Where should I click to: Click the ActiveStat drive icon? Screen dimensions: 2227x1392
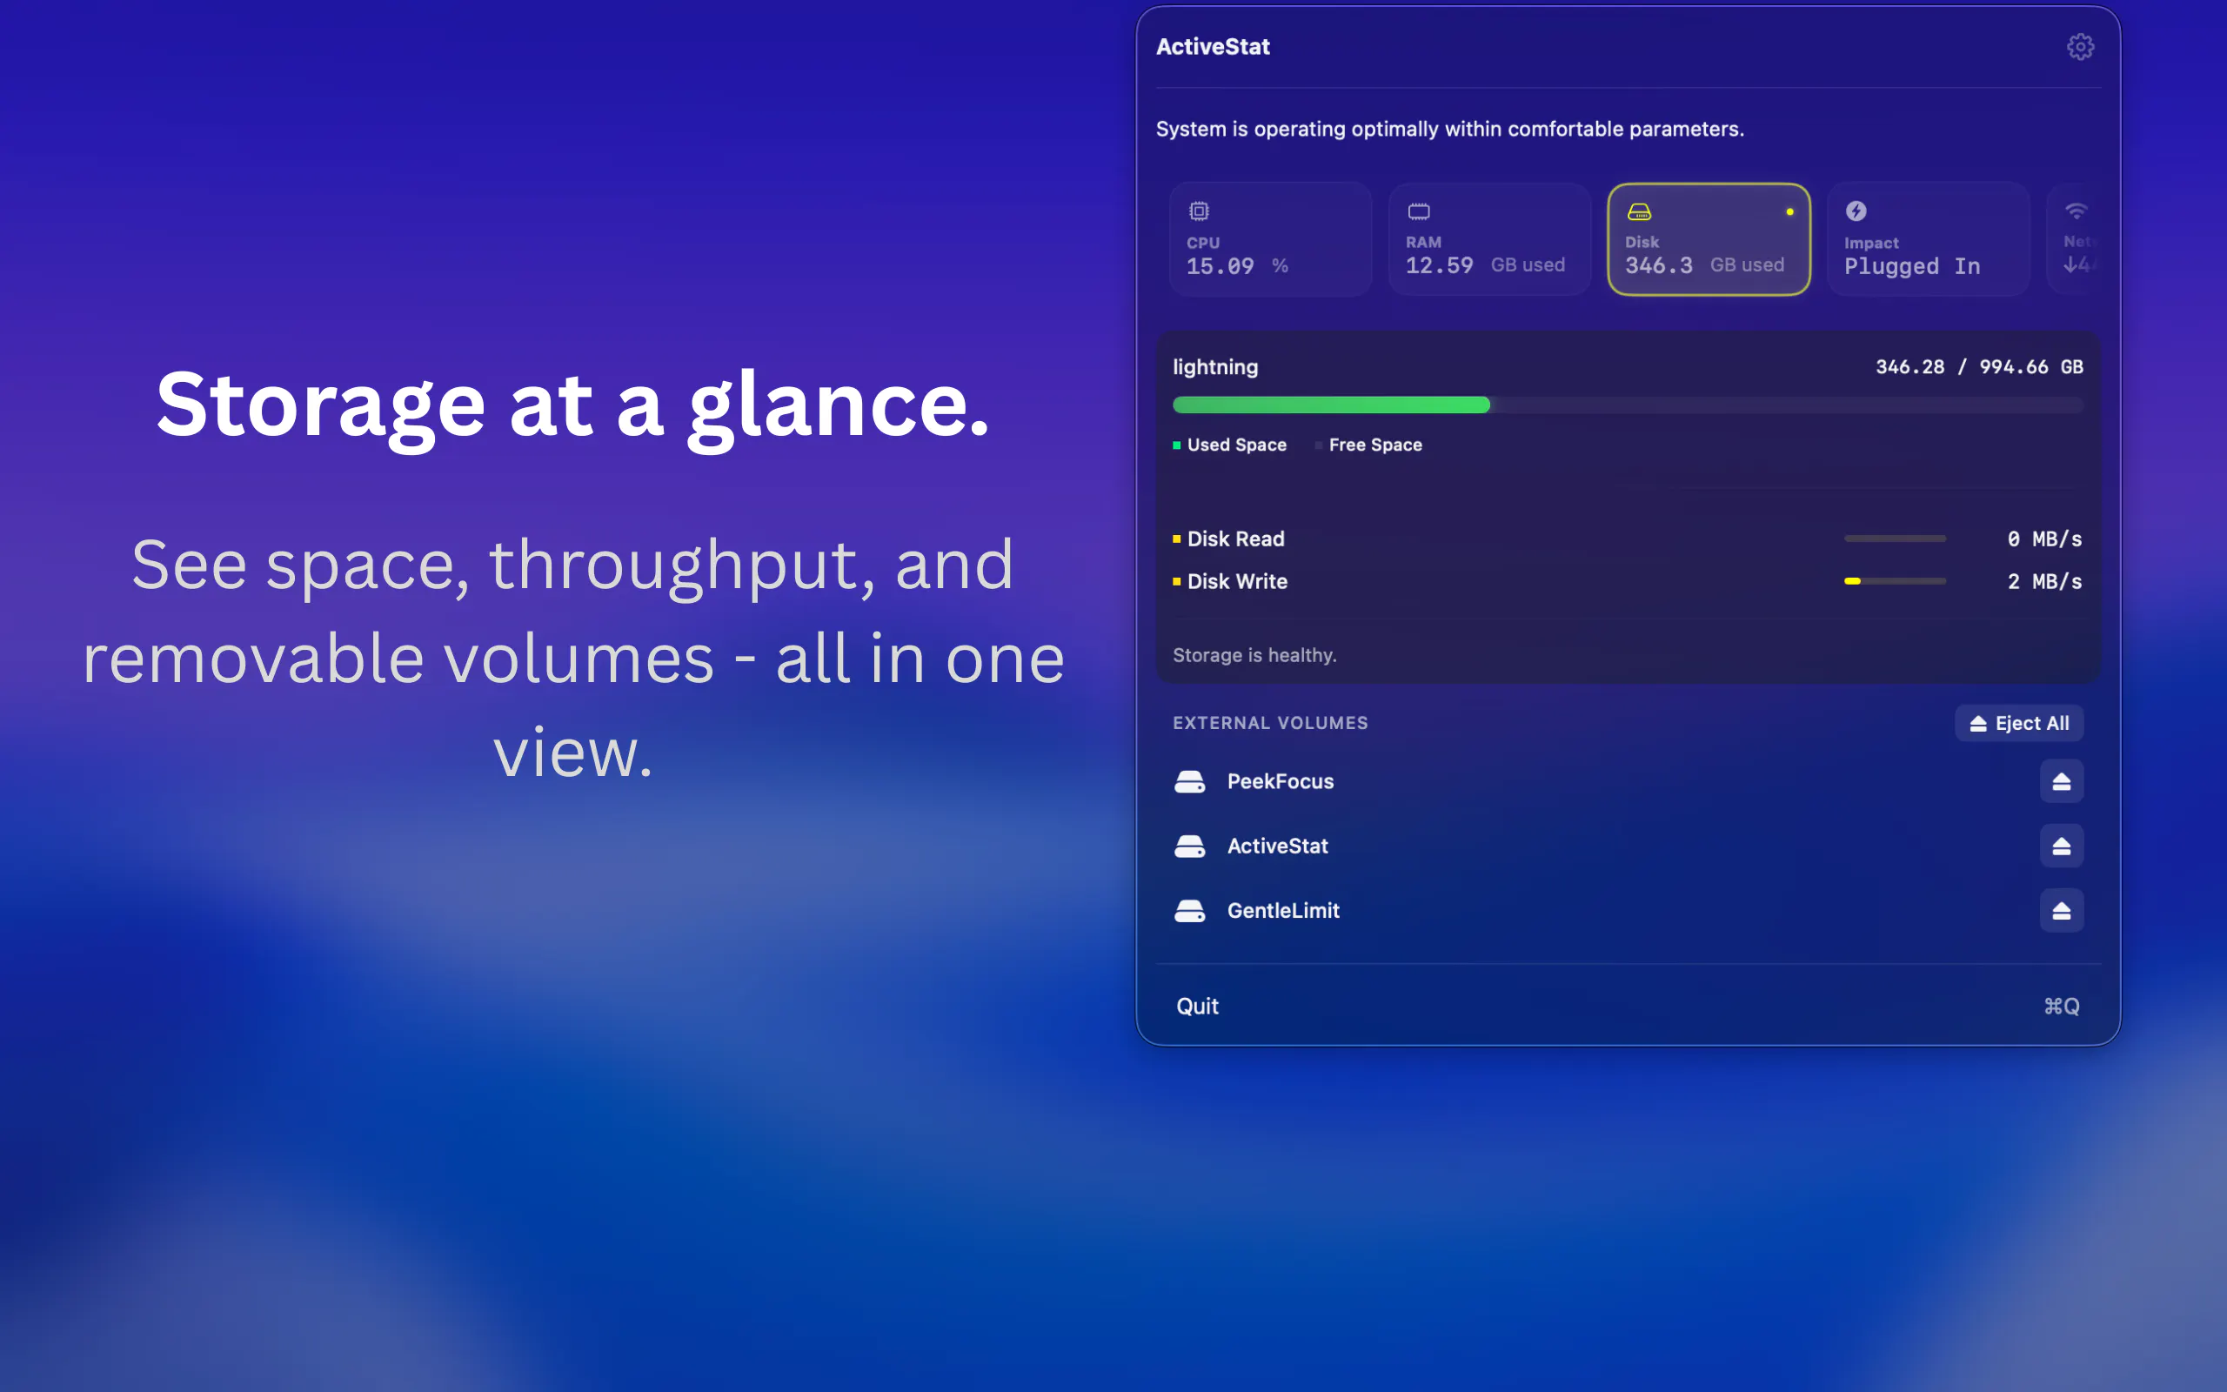1190,846
